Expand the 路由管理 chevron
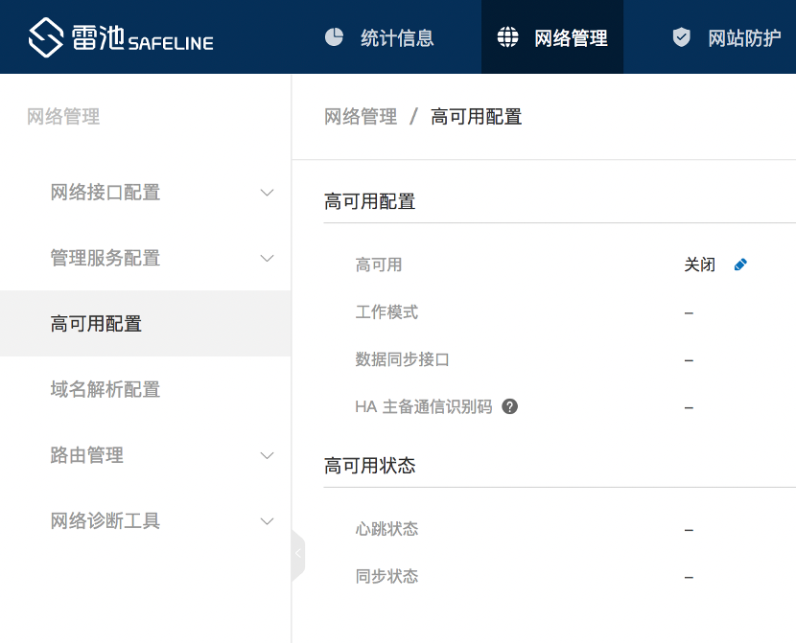This screenshot has height=644, width=796. tap(268, 455)
